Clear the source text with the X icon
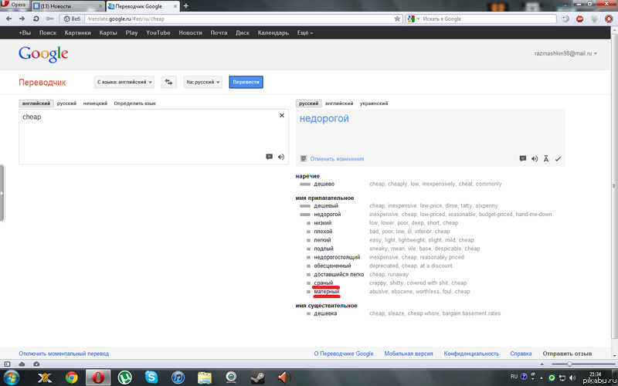This screenshot has height=386, width=618. pyautogui.click(x=282, y=115)
